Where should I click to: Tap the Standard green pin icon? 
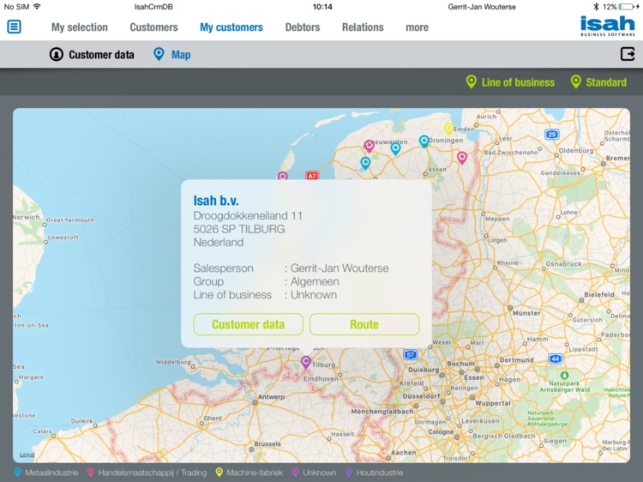[x=576, y=81]
